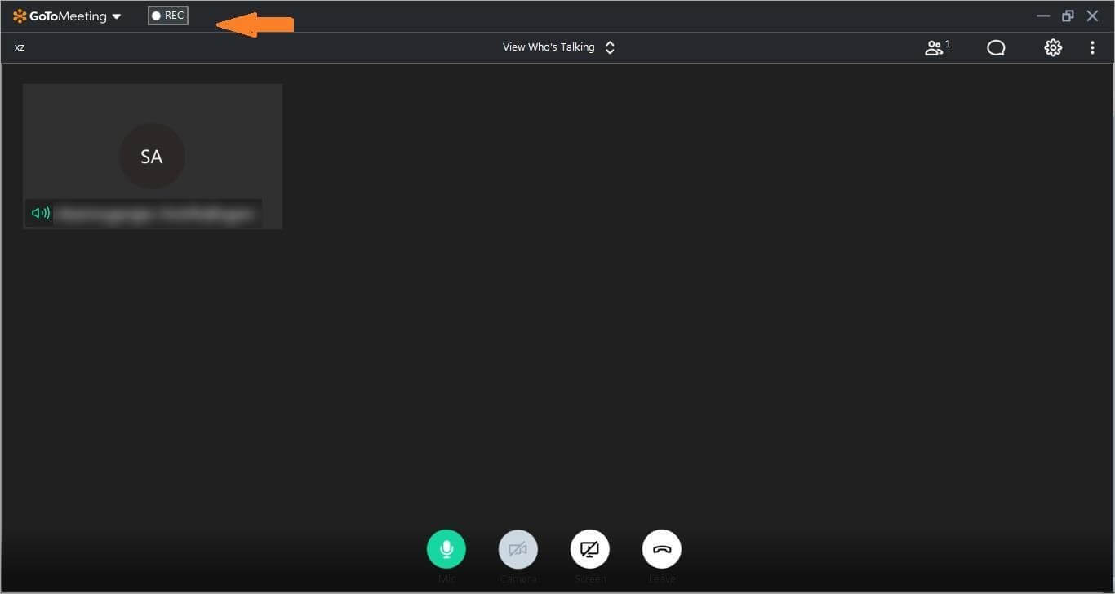
Task: Open settings via the gear icon
Action: pyautogui.click(x=1053, y=48)
